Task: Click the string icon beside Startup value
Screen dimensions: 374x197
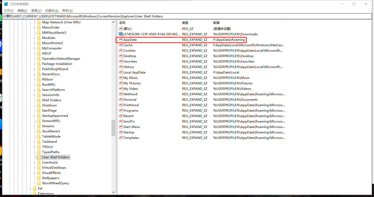Action: [121, 132]
